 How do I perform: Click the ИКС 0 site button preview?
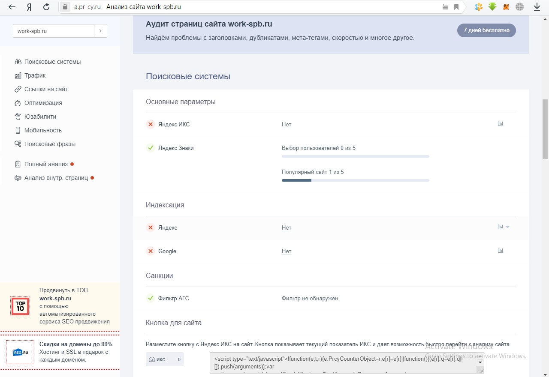point(165,359)
